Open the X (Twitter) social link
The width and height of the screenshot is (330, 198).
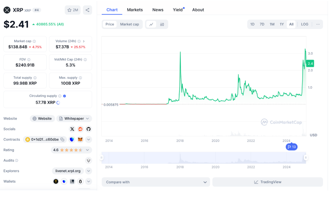(x=72, y=129)
